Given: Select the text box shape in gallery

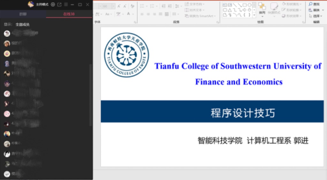Looking at the screenshot, I should tap(225, 5).
